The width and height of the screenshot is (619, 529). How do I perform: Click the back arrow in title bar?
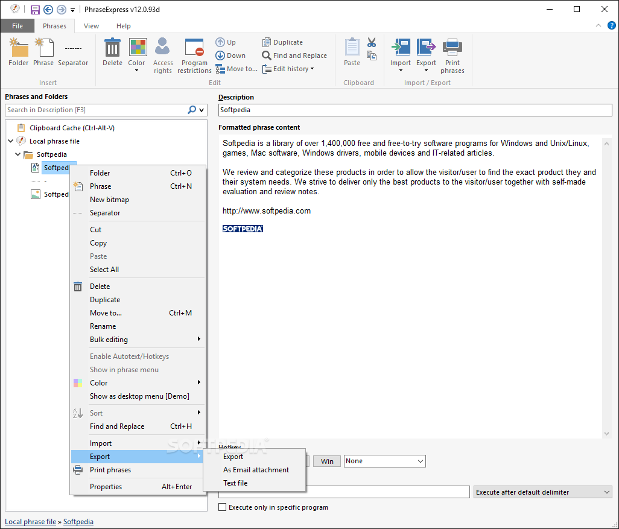coord(48,10)
